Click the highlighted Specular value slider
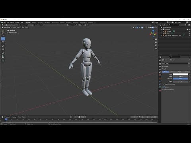Viewport: 191px width, 143px height. point(180,79)
